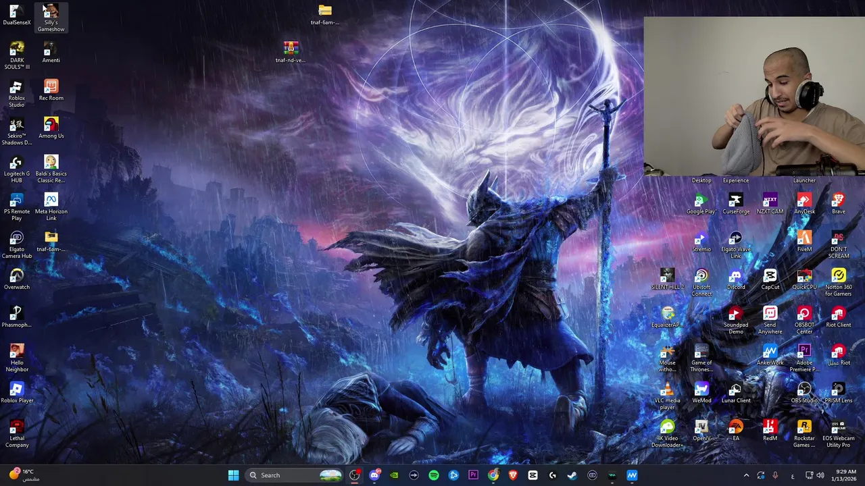
Task: Open the Soundpad Demo shortcut
Action: click(735, 320)
